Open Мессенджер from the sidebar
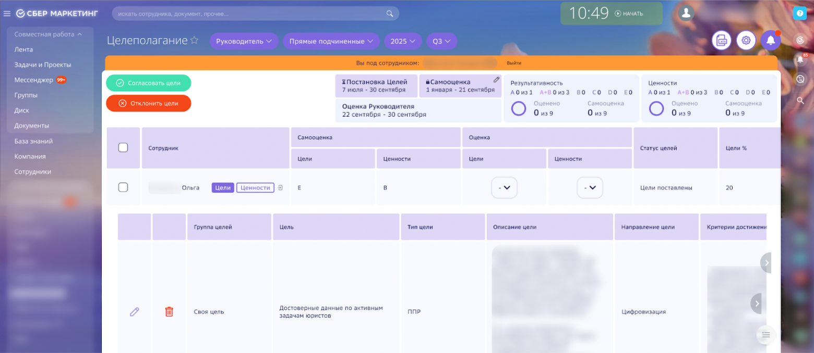This screenshot has height=353, width=814. click(37, 80)
